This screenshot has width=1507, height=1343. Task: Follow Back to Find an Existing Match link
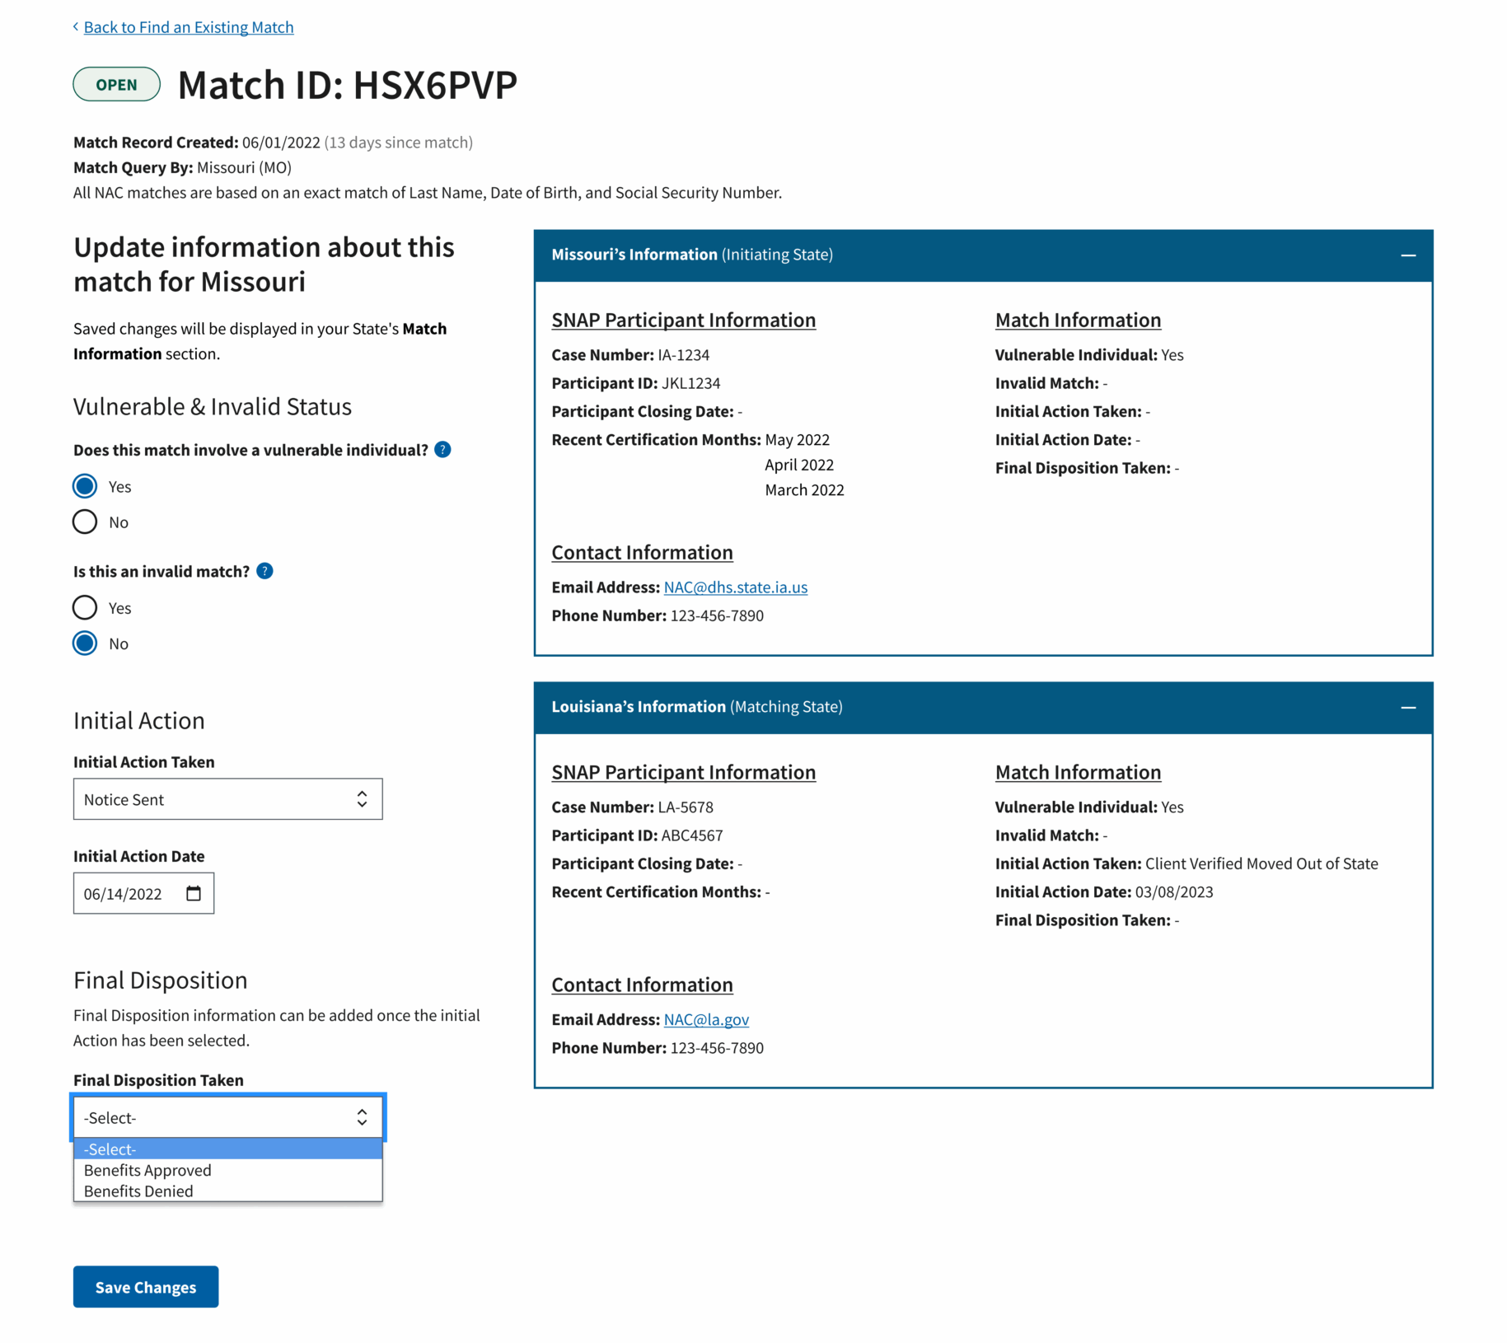tap(189, 27)
